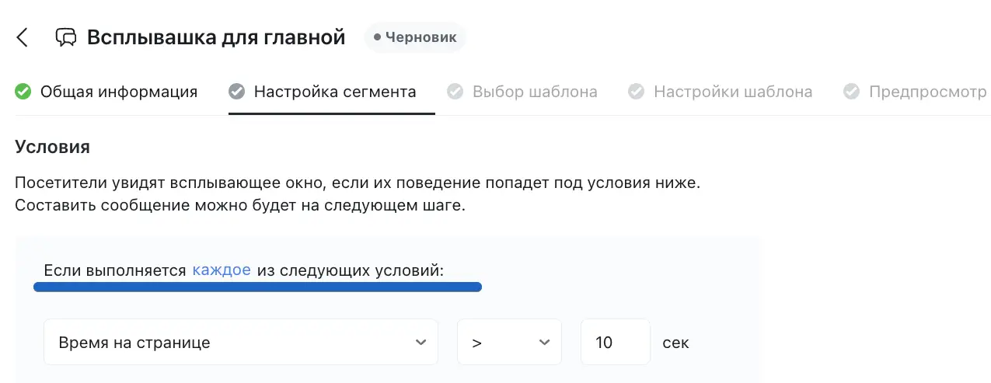Screen dimensions: 991x383
Task: Click the Условия section heading
Action: [53, 146]
